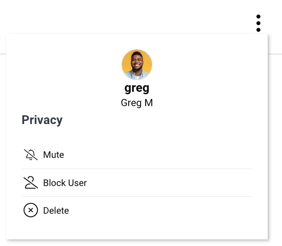The image size is (282, 246).
Task: Open greg's circular profile photo
Action: click(x=137, y=65)
